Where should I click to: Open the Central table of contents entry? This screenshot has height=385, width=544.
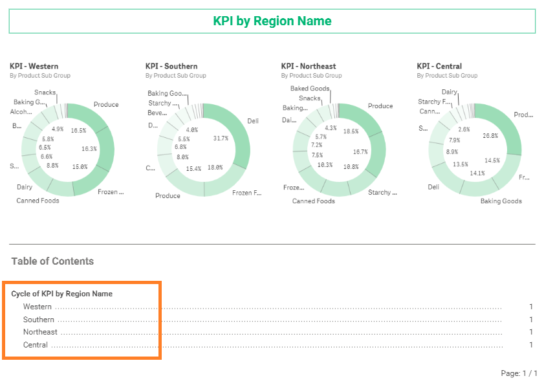pos(36,345)
